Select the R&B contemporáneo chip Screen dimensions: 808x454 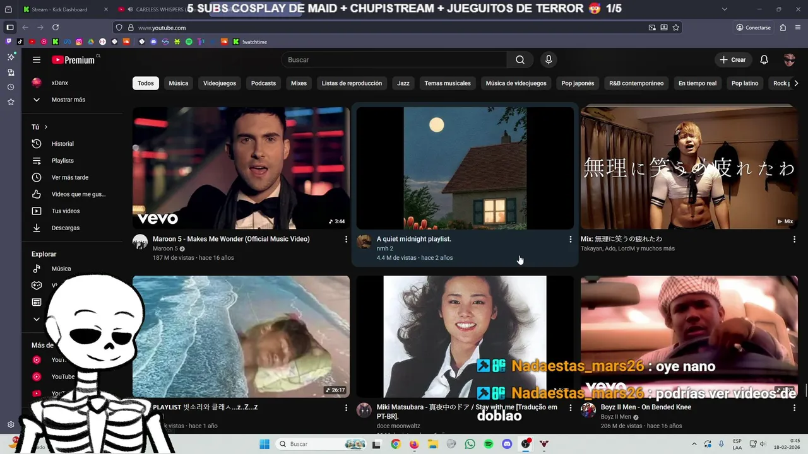[x=636, y=83]
